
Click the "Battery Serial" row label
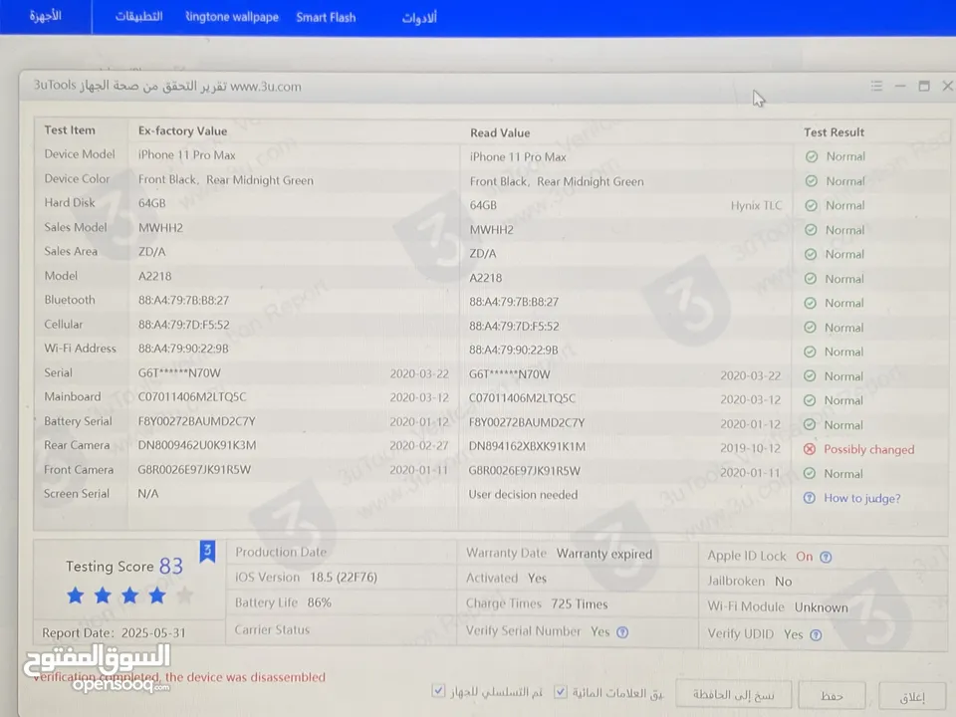(78, 421)
